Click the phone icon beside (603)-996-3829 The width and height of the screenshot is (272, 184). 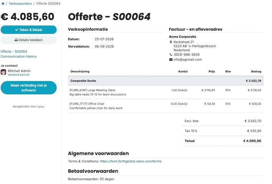click(x=171, y=55)
